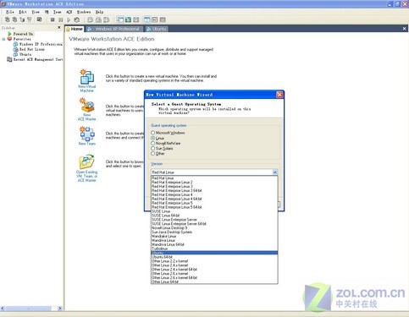Click the Suspend pause toolbar icon
Screen dimensions: 409x317
click(60, 19)
